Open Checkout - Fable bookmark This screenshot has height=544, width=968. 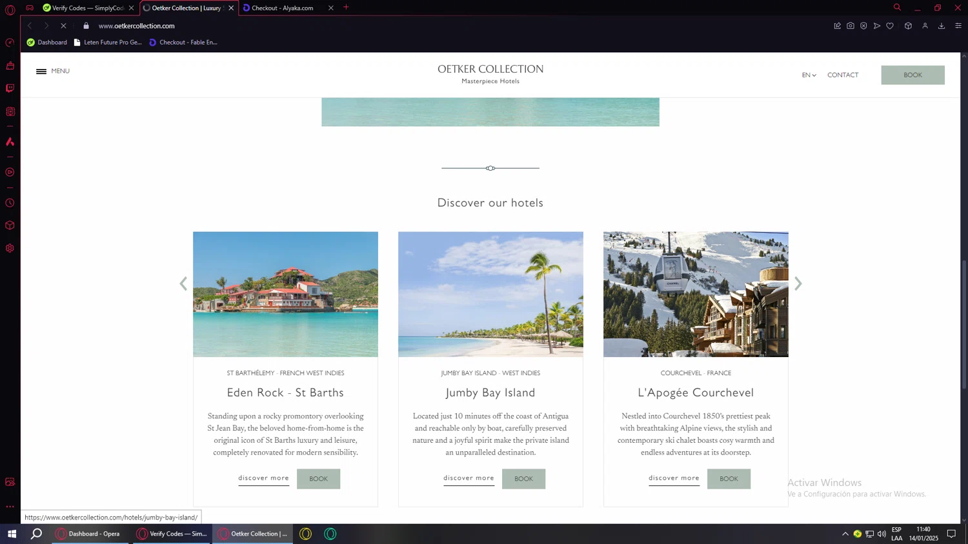pos(183,43)
